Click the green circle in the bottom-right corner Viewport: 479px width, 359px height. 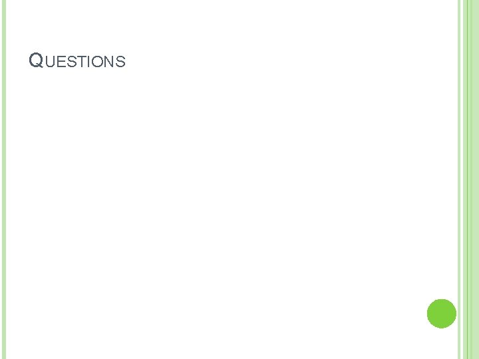pyautogui.click(x=441, y=313)
